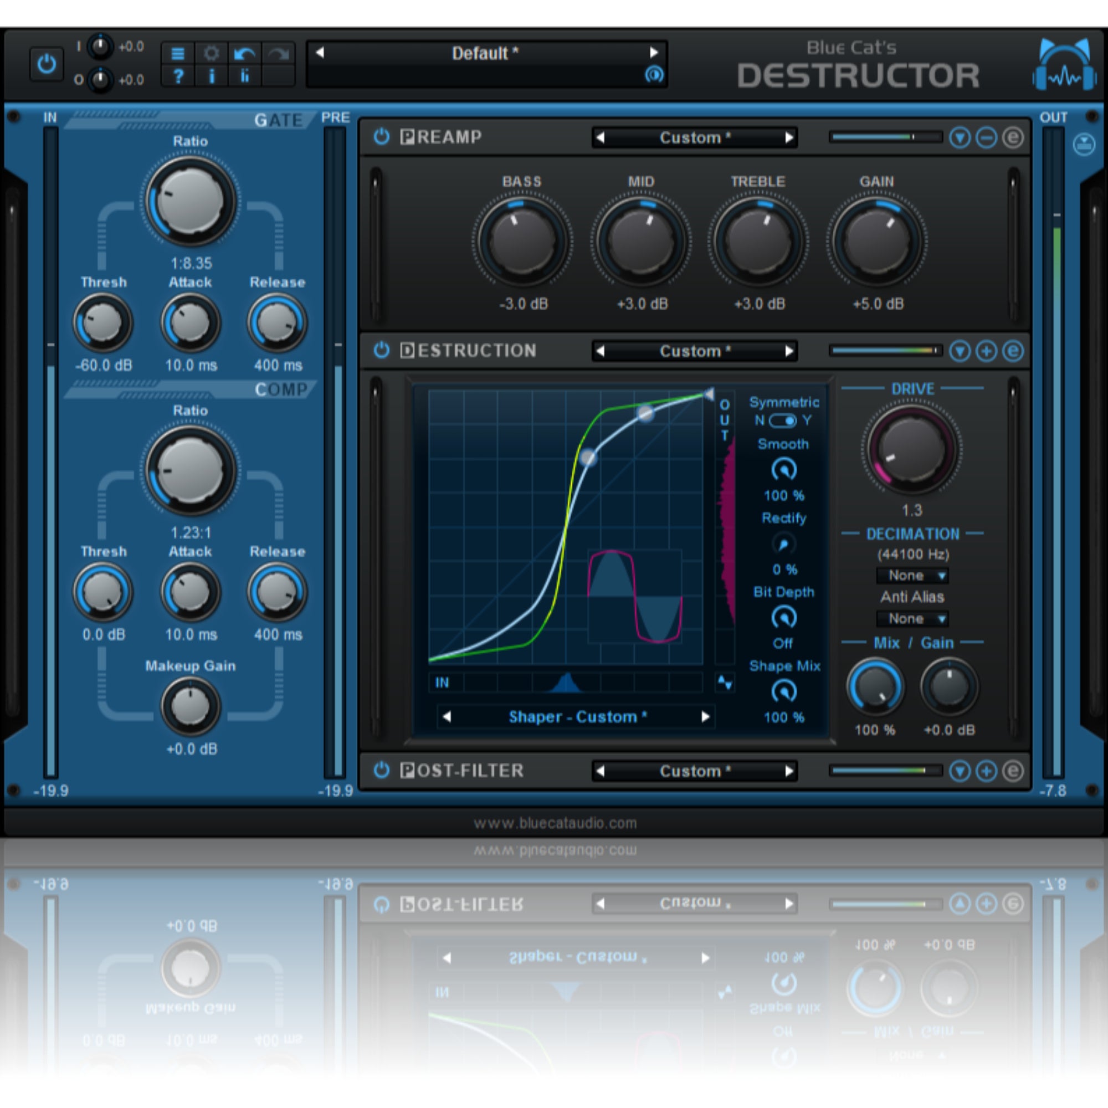Click the round icon under the Default preset name
The width and height of the screenshot is (1108, 1108).
pyautogui.click(x=654, y=74)
